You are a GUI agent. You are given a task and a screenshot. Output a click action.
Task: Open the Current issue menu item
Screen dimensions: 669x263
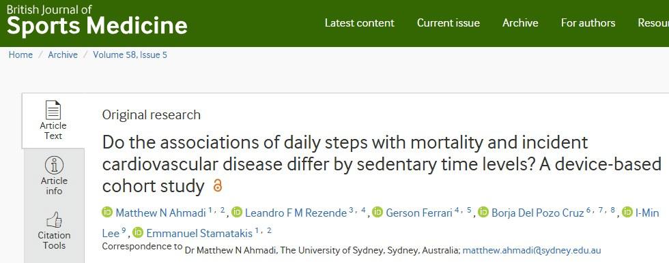[449, 23]
